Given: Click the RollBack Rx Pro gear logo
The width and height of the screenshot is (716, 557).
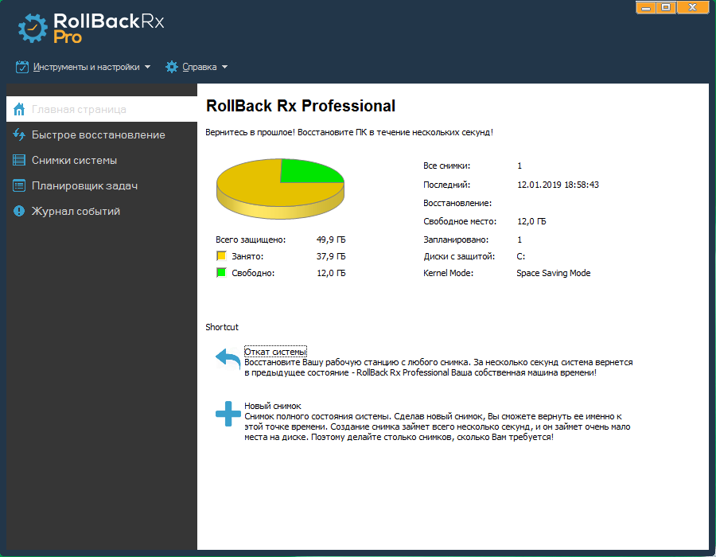Looking at the screenshot, I should [x=32, y=25].
